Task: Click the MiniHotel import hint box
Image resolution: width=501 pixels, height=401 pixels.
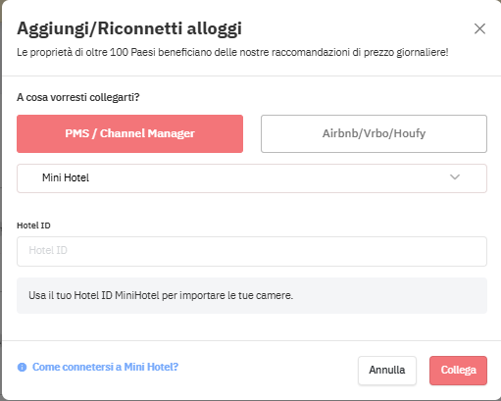Action: click(252, 295)
